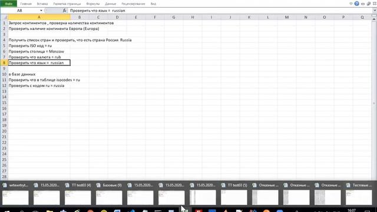Viewport: 377px width, 212px height.
Task: Open the Разметка страницы ribbon tab
Action: point(67,4)
